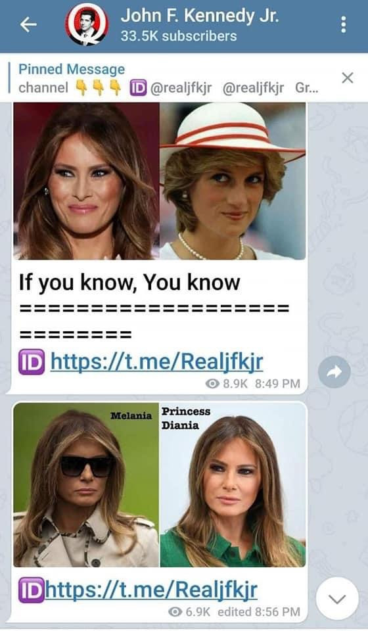Open the first post's left portrait photo

point(86,181)
